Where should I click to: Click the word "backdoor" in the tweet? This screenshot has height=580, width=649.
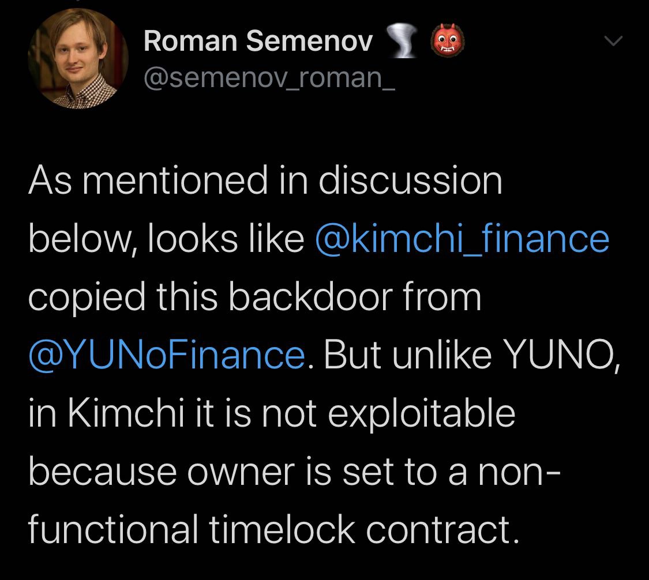[310, 296]
